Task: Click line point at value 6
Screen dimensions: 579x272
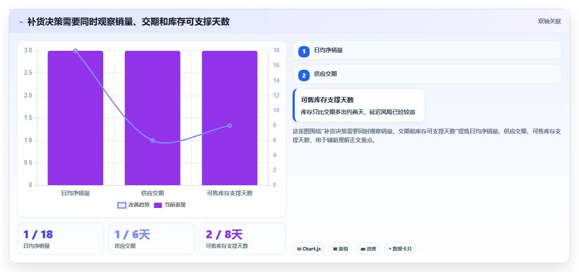Action: 152,140
